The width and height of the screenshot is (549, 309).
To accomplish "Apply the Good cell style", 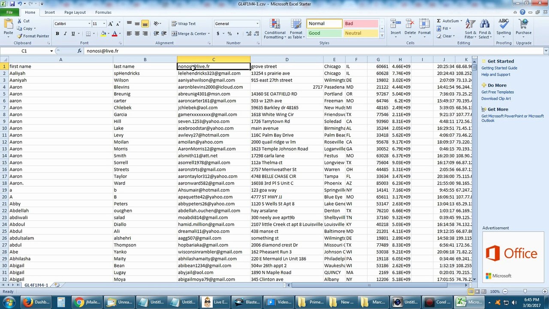I will [324, 33].
